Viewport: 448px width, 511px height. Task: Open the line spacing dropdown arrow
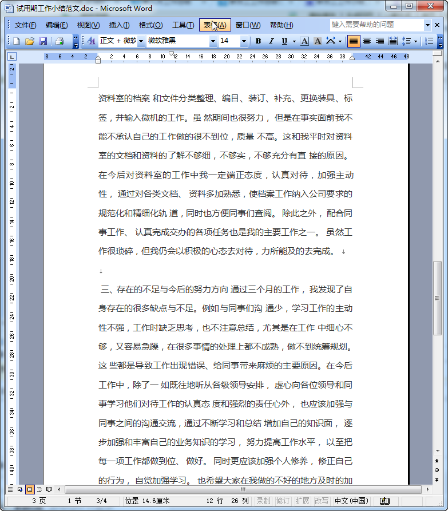pos(415,41)
